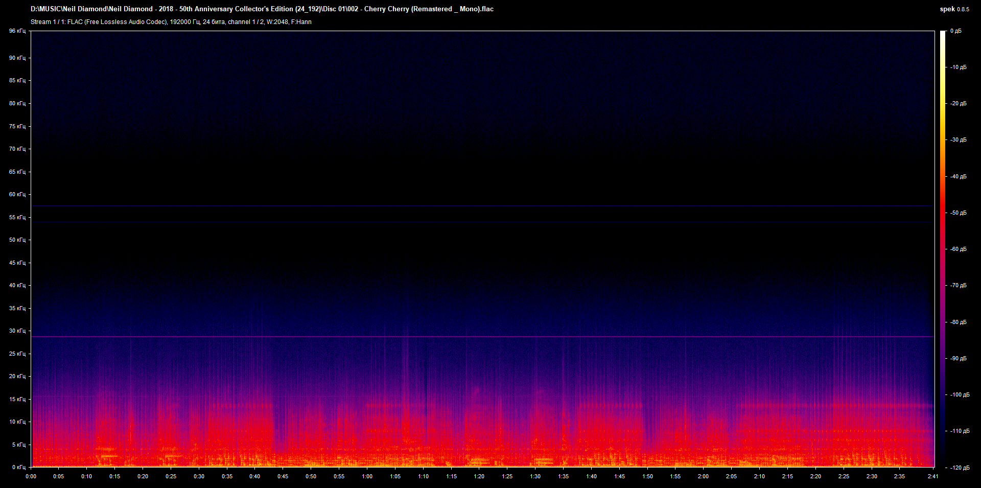Click the FLAC file path title text
Screen dimensions: 981x488
click(x=262, y=9)
